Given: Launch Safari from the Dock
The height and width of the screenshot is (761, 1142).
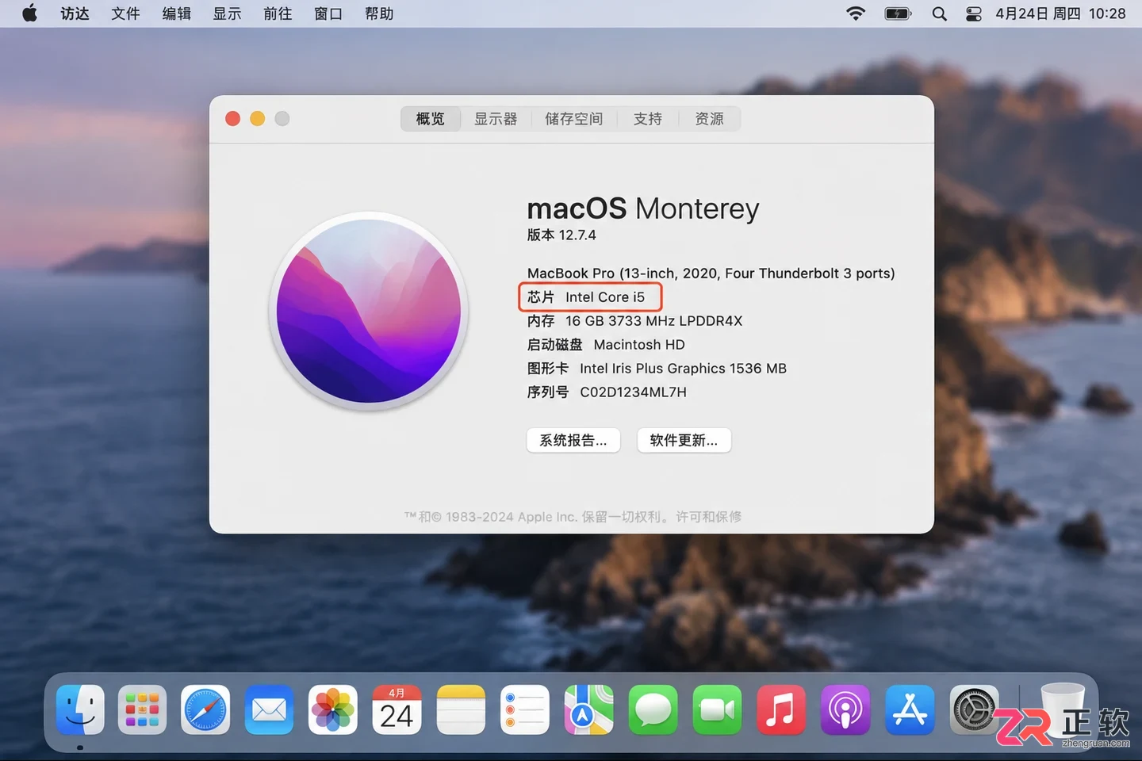Looking at the screenshot, I should click(x=205, y=709).
